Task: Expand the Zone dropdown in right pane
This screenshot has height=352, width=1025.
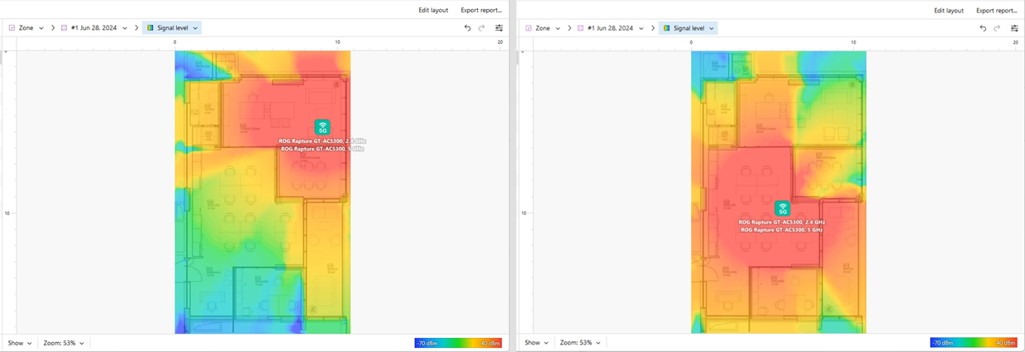Action: tap(542, 28)
